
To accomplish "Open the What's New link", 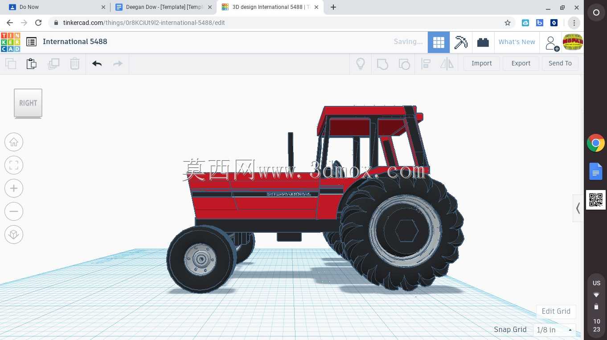I will pyautogui.click(x=517, y=42).
